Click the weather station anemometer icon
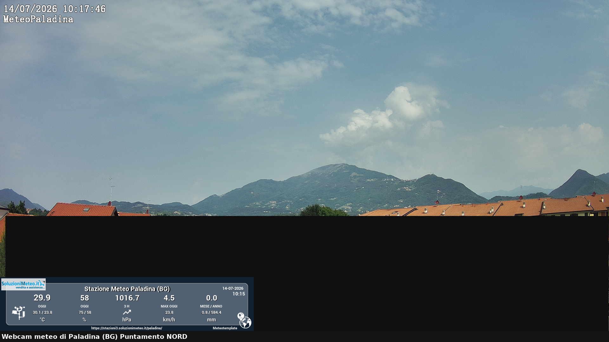Viewport: 609px width, 342px height. click(19, 313)
